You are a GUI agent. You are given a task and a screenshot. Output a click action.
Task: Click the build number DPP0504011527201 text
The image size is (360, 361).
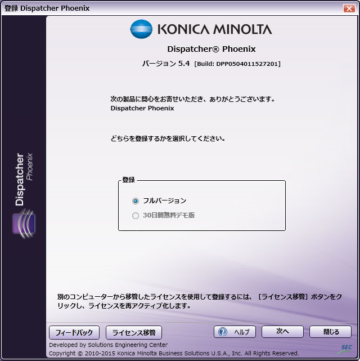(237, 64)
